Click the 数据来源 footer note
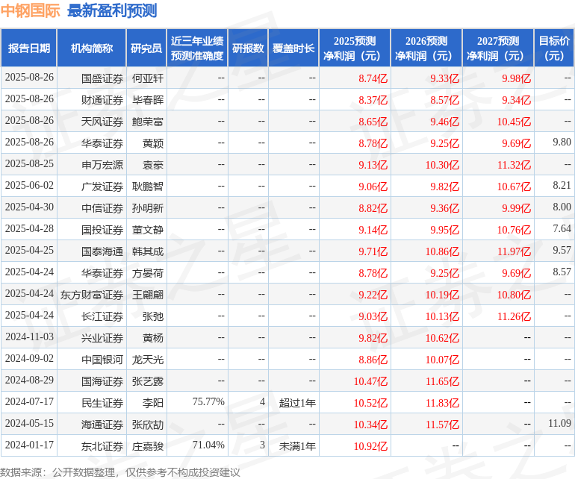 click(x=120, y=472)
